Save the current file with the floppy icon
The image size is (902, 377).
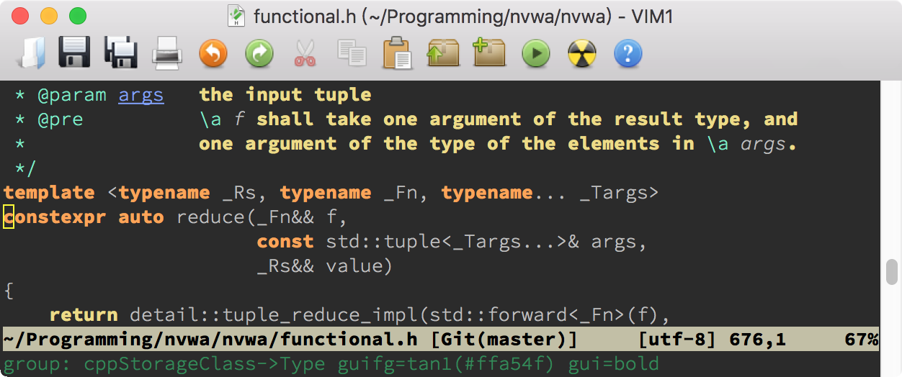pyautogui.click(x=74, y=53)
